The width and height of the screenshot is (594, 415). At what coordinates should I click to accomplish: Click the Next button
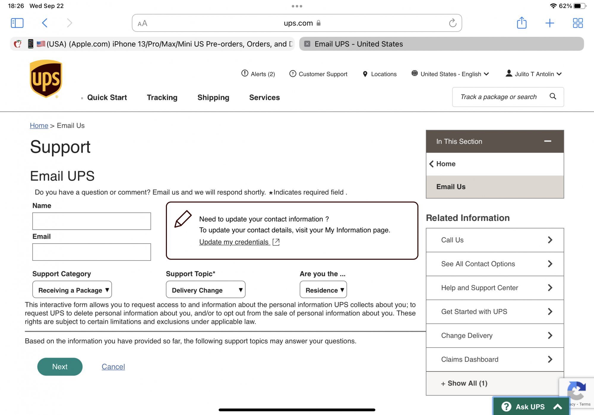(x=60, y=367)
